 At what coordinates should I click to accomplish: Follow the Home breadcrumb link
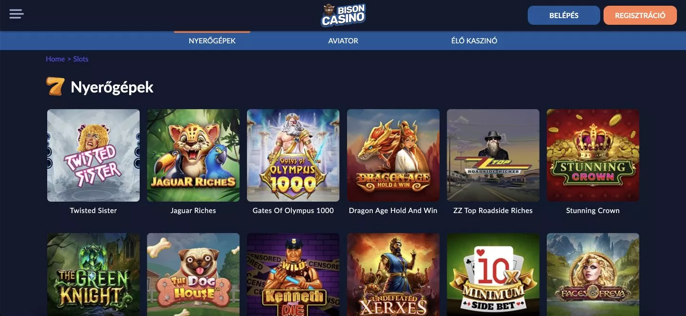point(55,59)
